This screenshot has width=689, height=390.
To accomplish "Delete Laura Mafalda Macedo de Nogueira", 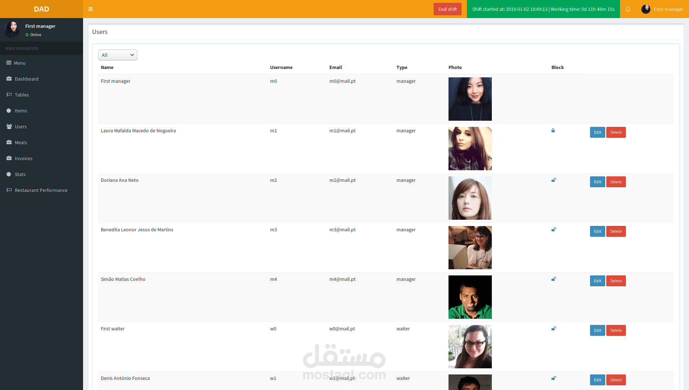I will click(x=616, y=132).
